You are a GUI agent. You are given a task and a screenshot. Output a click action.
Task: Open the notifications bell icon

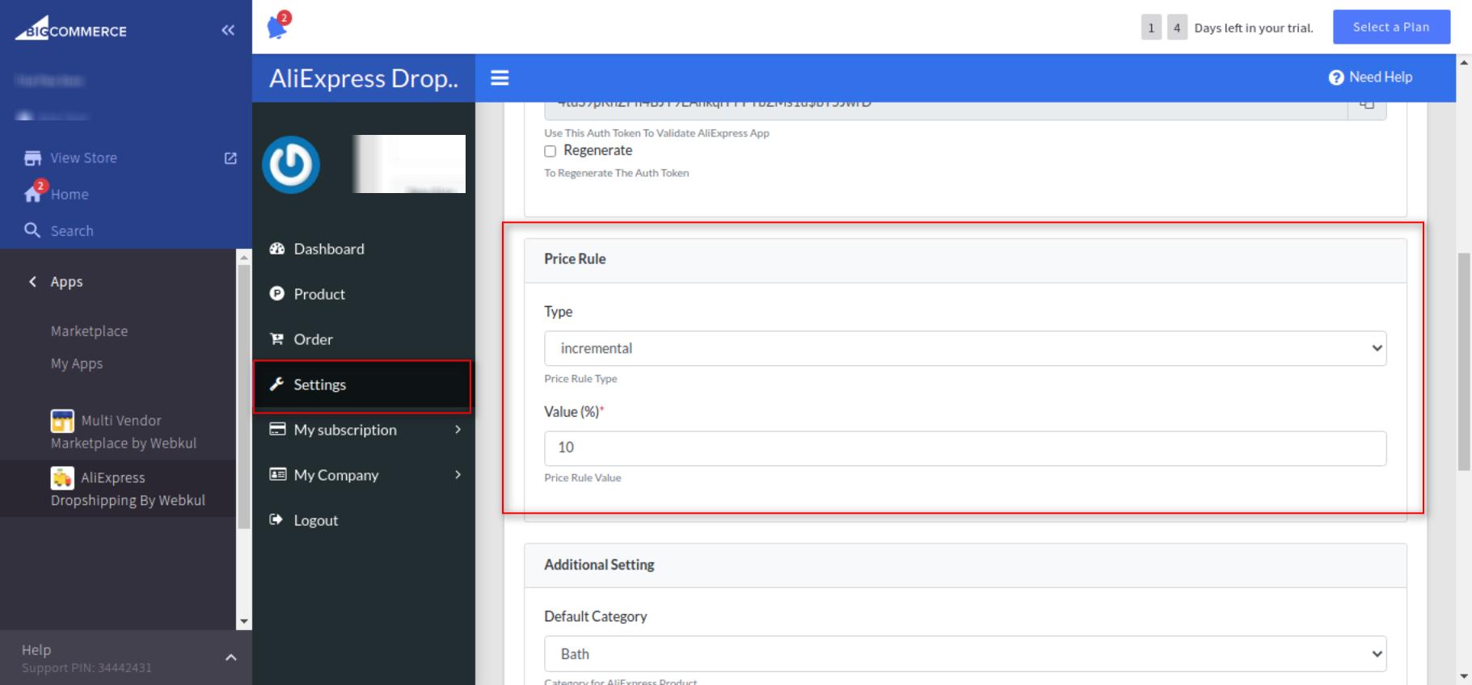[278, 26]
